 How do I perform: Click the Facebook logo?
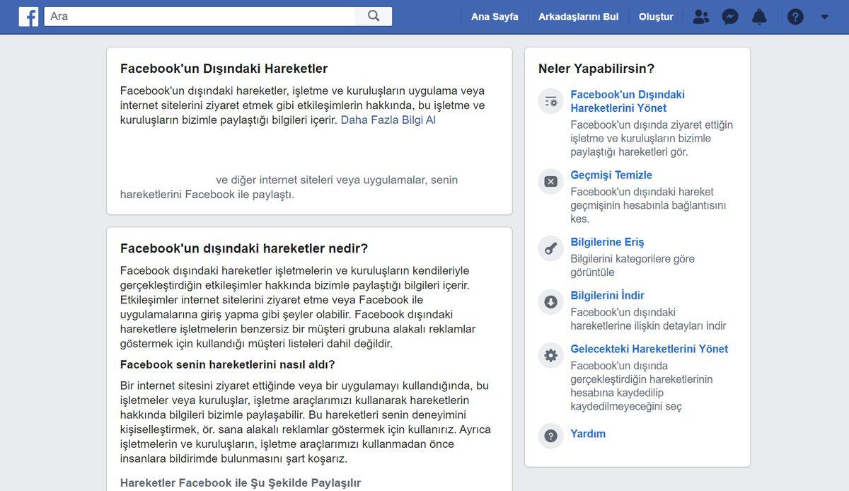[x=28, y=16]
